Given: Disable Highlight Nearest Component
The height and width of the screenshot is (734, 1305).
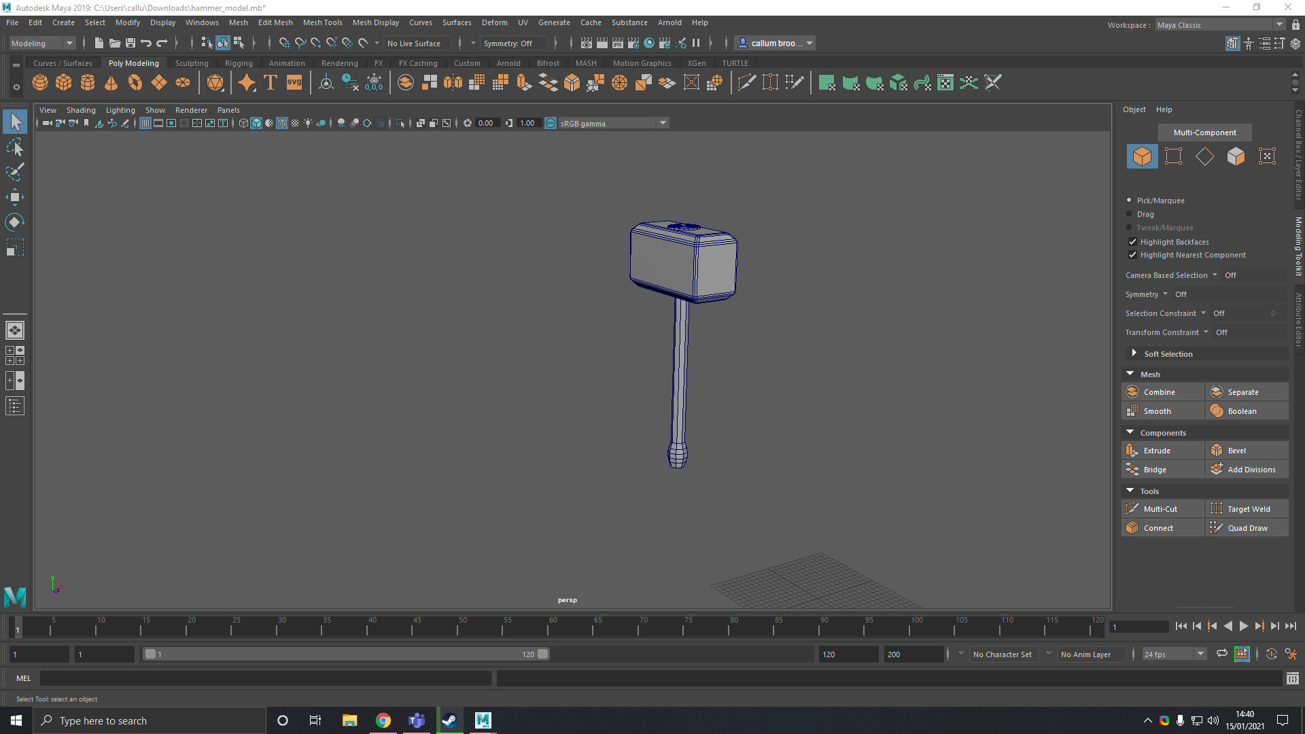Looking at the screenshot, I should pos(1133,255).
